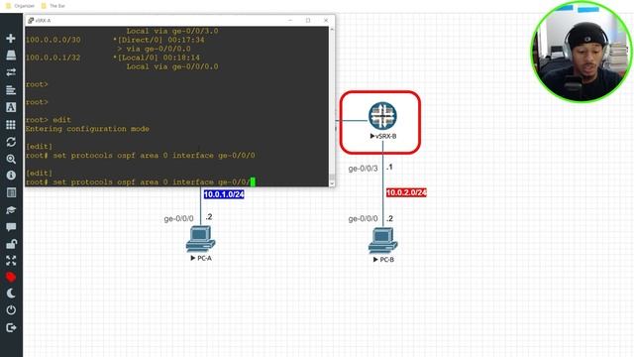
Task: Click the .1 address label below vSRX-B
Action: [389, 168]
